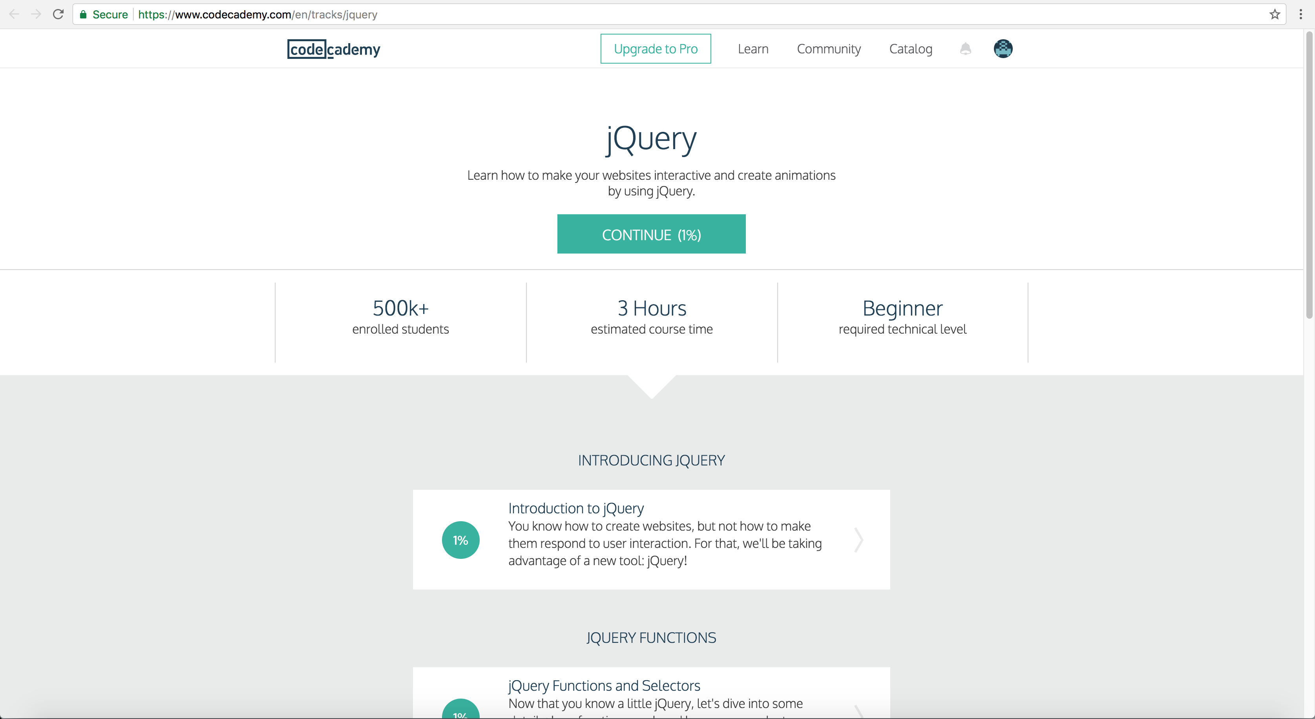Click Upgrade to Pro button
The height and width of the screenshot is (719, 1315).
pos(656,49)
